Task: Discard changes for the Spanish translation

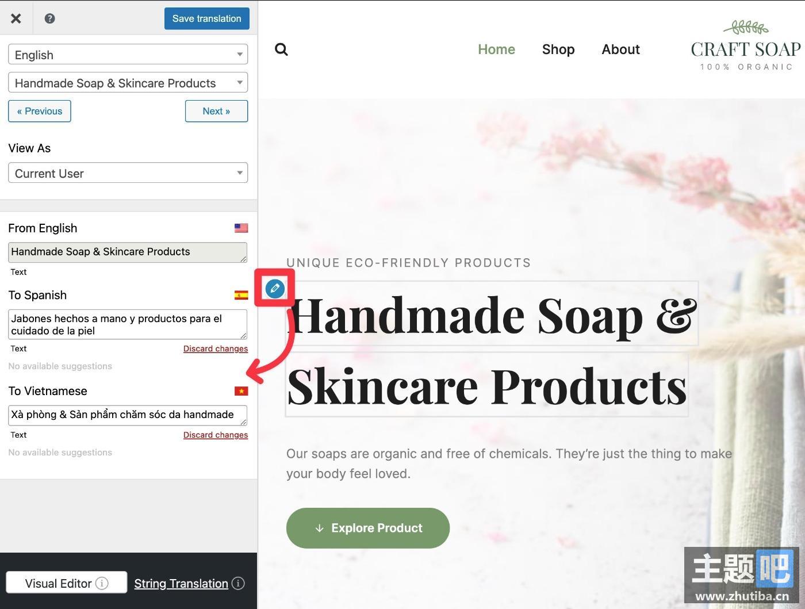Action: pos(216,348)
